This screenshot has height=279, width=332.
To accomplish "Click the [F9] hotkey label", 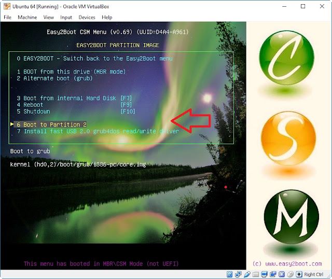I will click(126, 105).
